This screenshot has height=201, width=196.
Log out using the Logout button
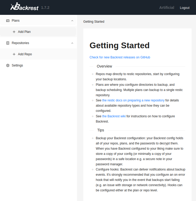click(185, 8)
